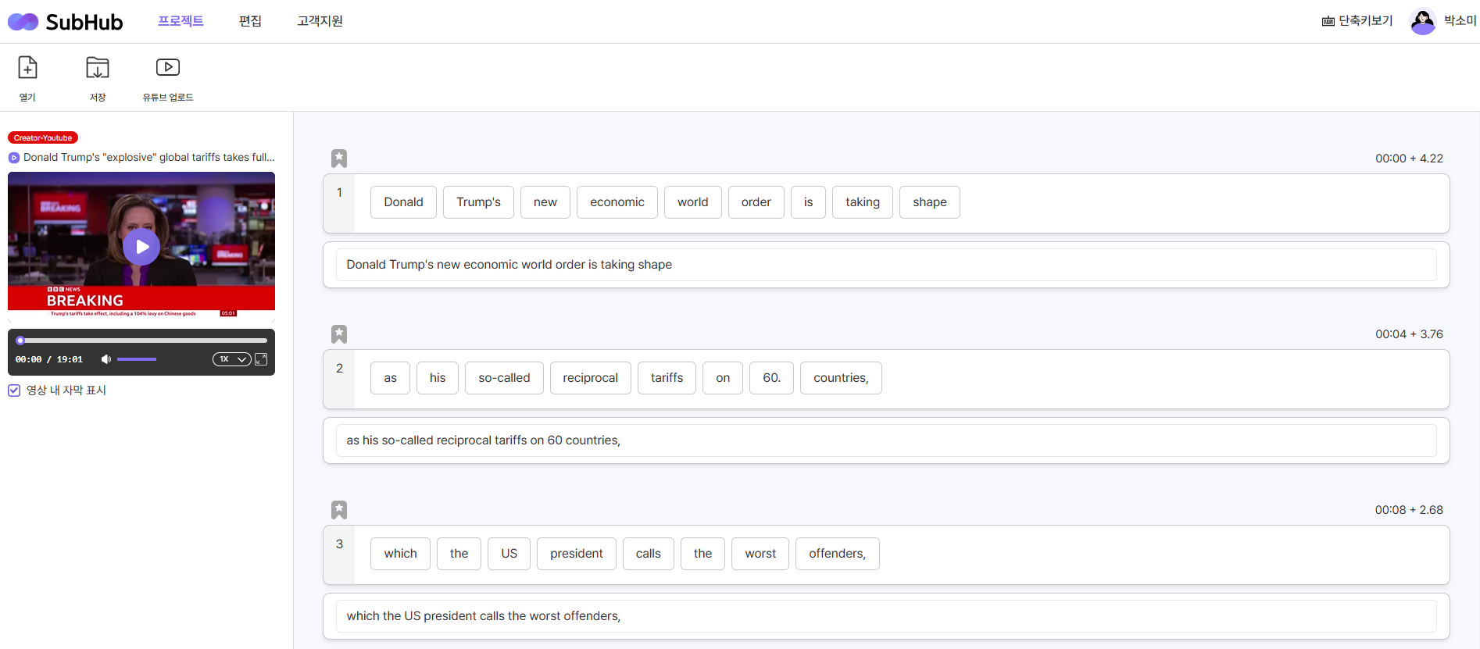
Task: Toggle 영상 내 자막 표시 checkbox
Action: tap(14, 390)
